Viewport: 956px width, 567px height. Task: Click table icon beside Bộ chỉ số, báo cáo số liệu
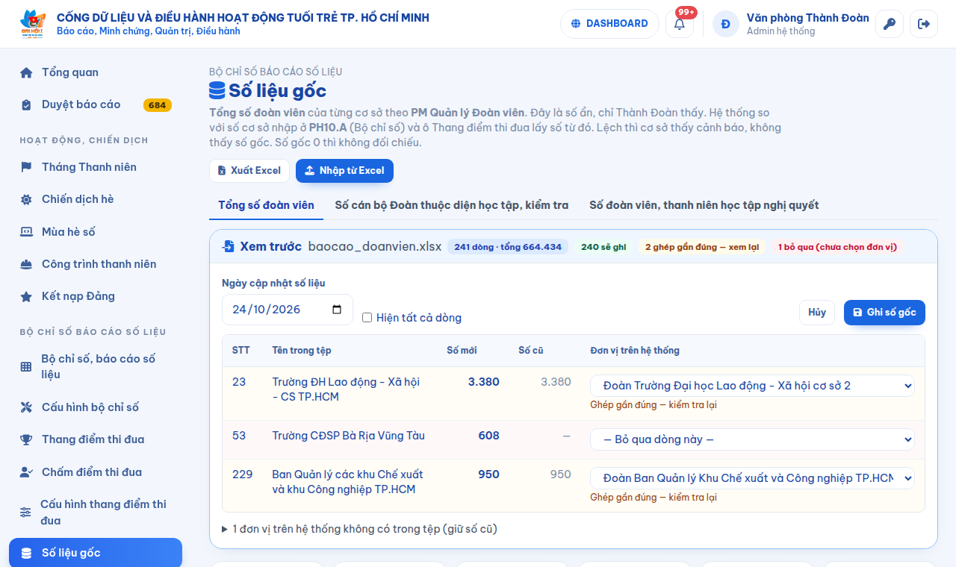(x=26, y=366)
